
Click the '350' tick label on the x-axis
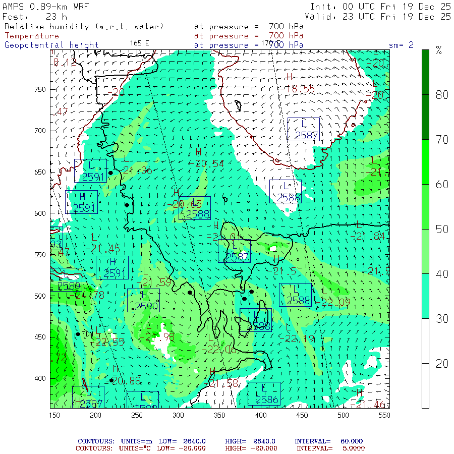tap(219, 415)
